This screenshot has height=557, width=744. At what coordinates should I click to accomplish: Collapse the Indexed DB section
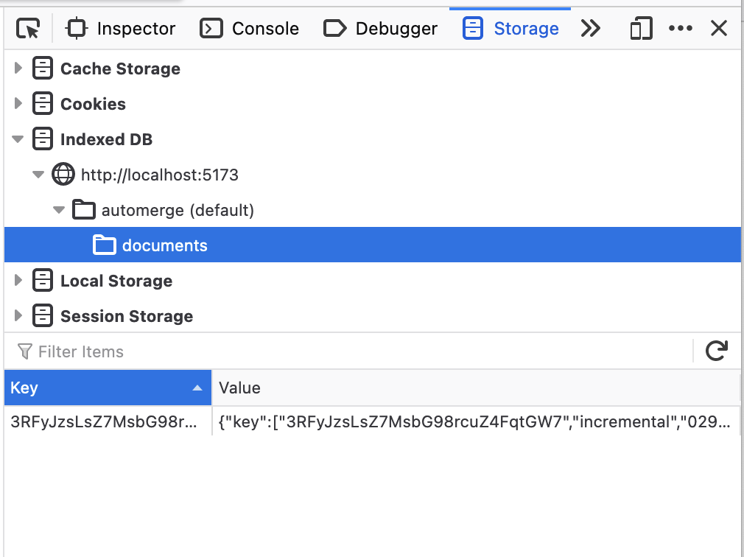coord(17,139)
